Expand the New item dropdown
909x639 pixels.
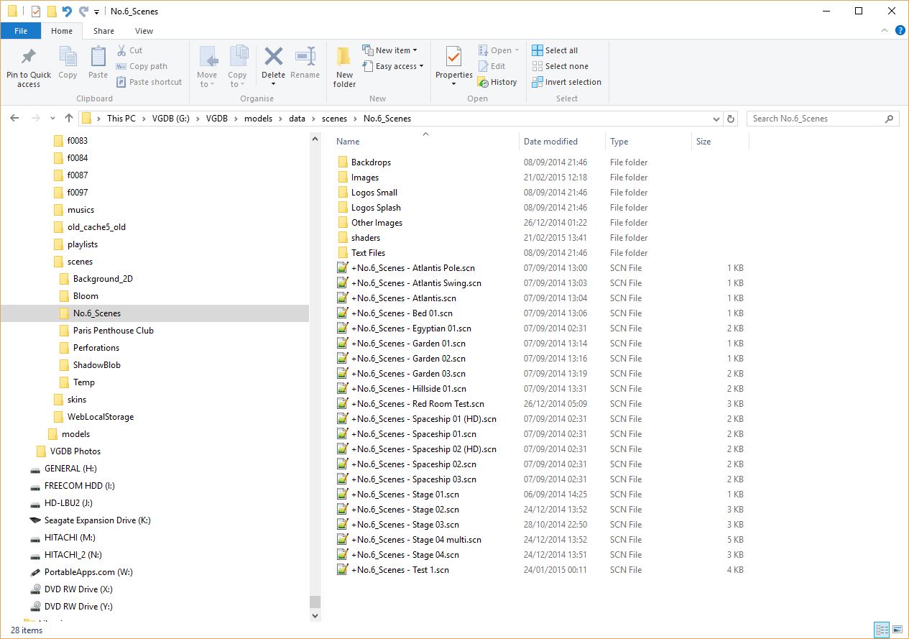[390, 50]
